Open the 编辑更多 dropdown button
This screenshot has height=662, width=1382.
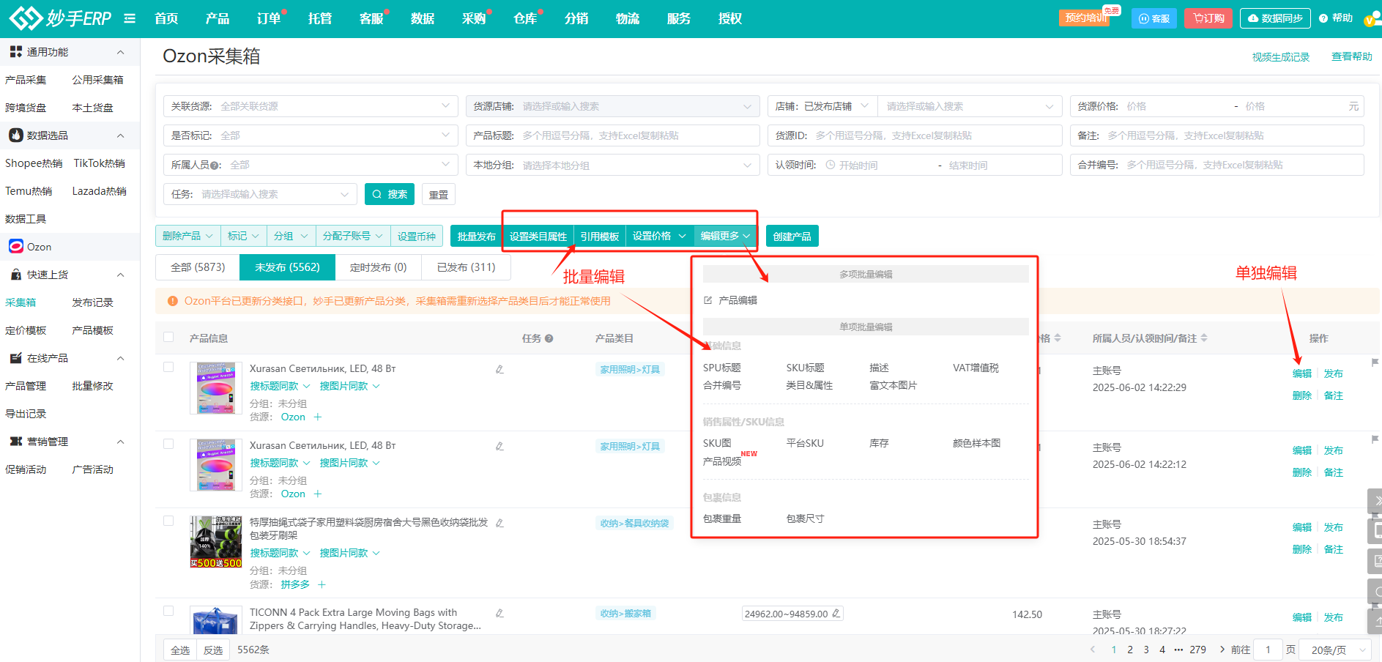[x=725, y=236]
